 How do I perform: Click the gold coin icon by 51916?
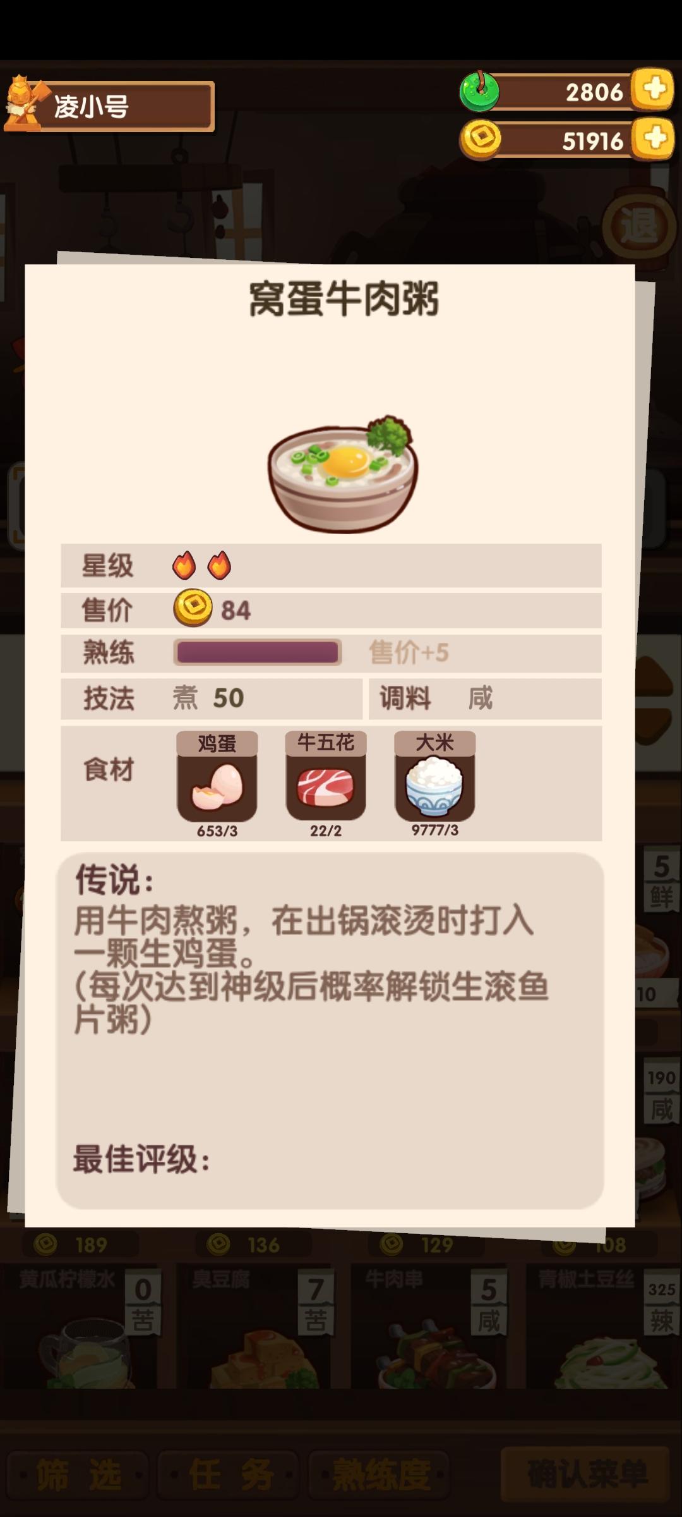pyautogui.click(x=481, y=138)
